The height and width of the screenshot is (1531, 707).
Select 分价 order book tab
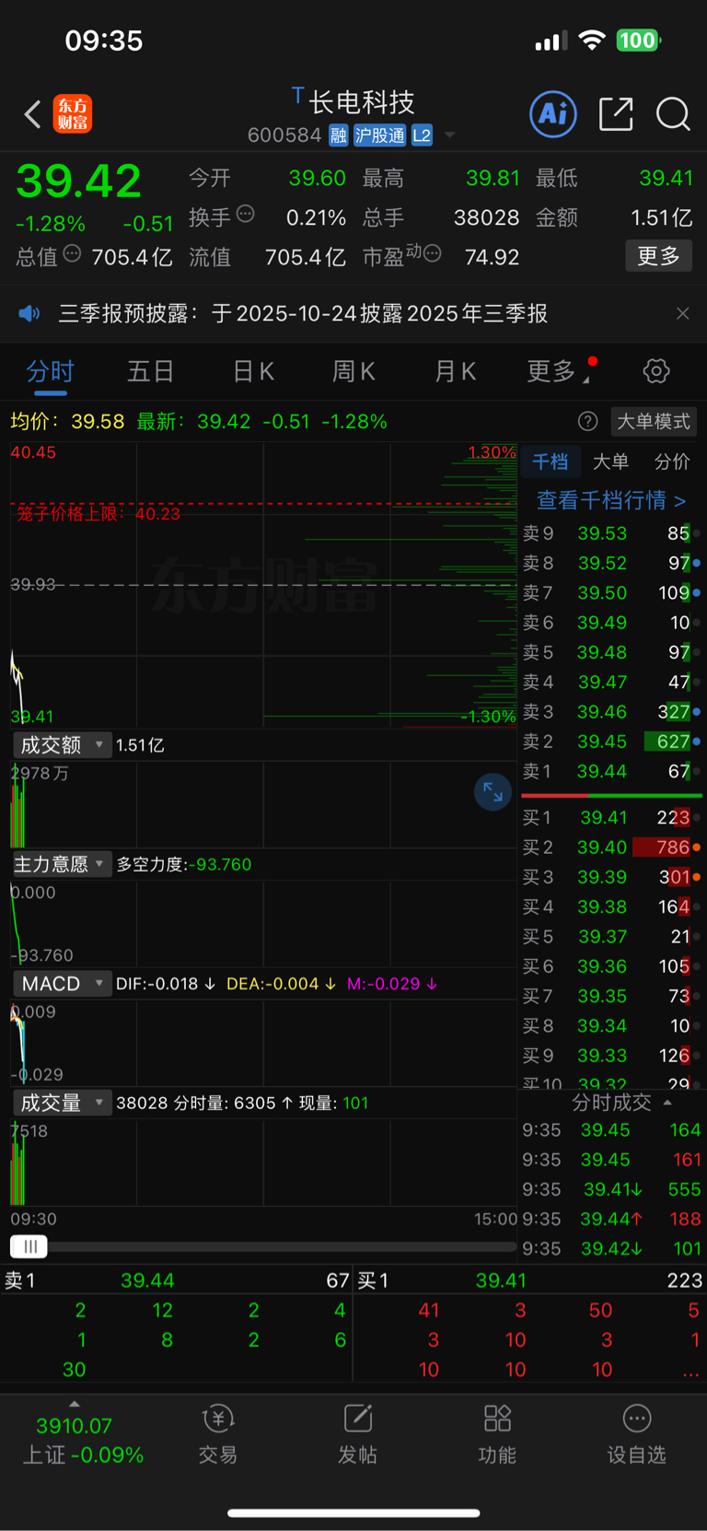[x=672, y=462]
